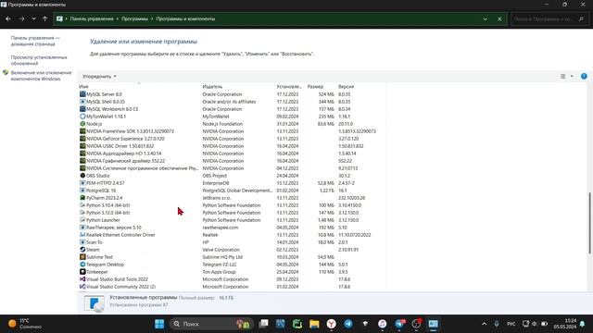Open Панель управления домашняя страница link
The image size is (593, 333).
click(x=35, y=41)
